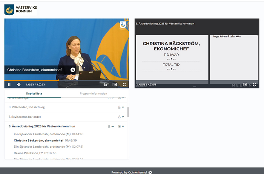This screenshot has width=264, height=174.
Task: Mute the main video volume
Action: (x=18, y=85)
